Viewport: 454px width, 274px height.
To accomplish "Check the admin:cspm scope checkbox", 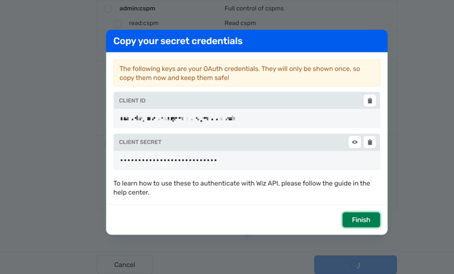I will click(x=108, y=9).
